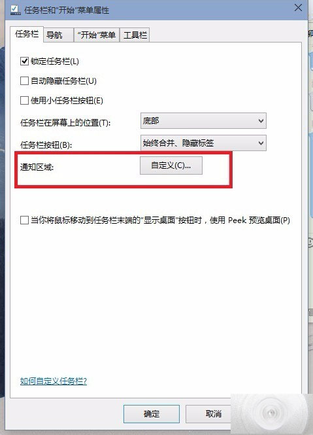This screenshot has width=313, height=435.
Task: Enable 自动隐藏任务栏 checkbox
Action: (24, 80)
